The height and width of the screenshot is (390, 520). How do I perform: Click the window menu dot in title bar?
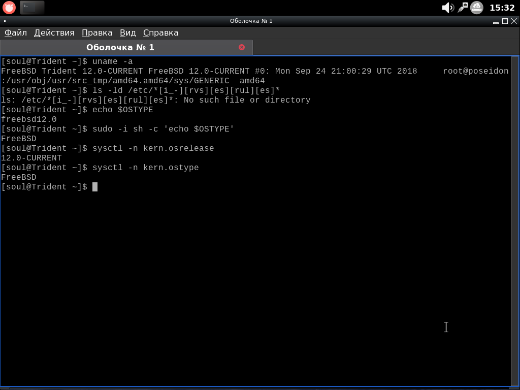tap(5, 21)
